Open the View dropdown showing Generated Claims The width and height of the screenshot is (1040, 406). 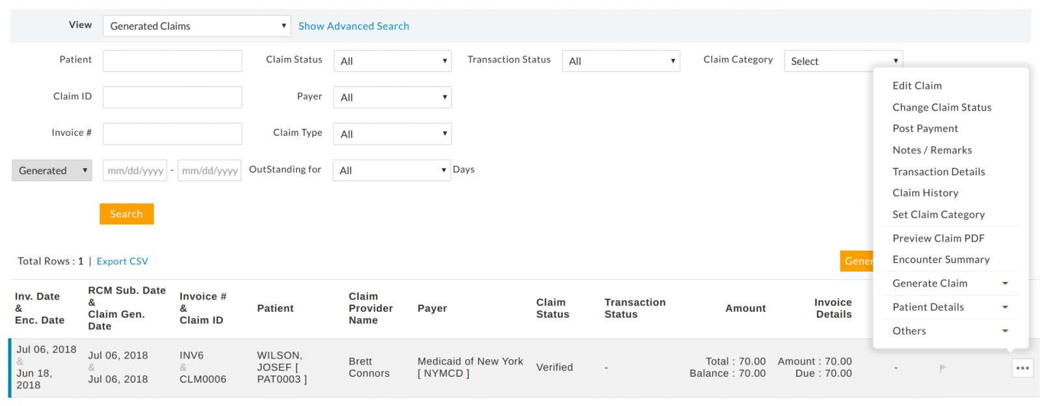pyautogui.click(x=196, y=26)
